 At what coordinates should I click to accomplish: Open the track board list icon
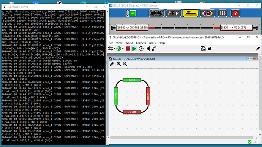[203, 49]
